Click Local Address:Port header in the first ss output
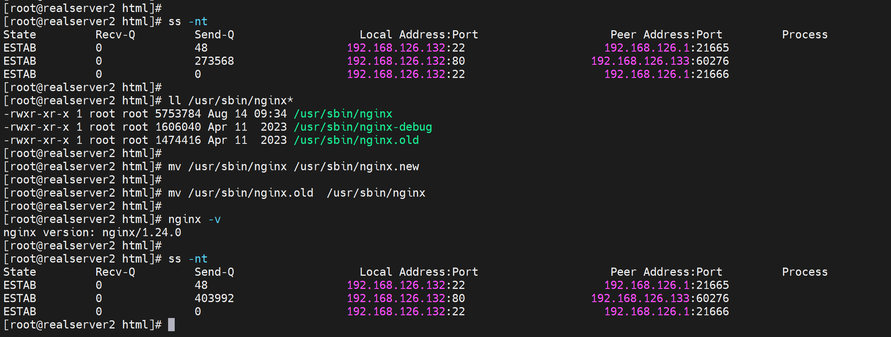This screenshot has height=337, width=891. pos(419,35)
